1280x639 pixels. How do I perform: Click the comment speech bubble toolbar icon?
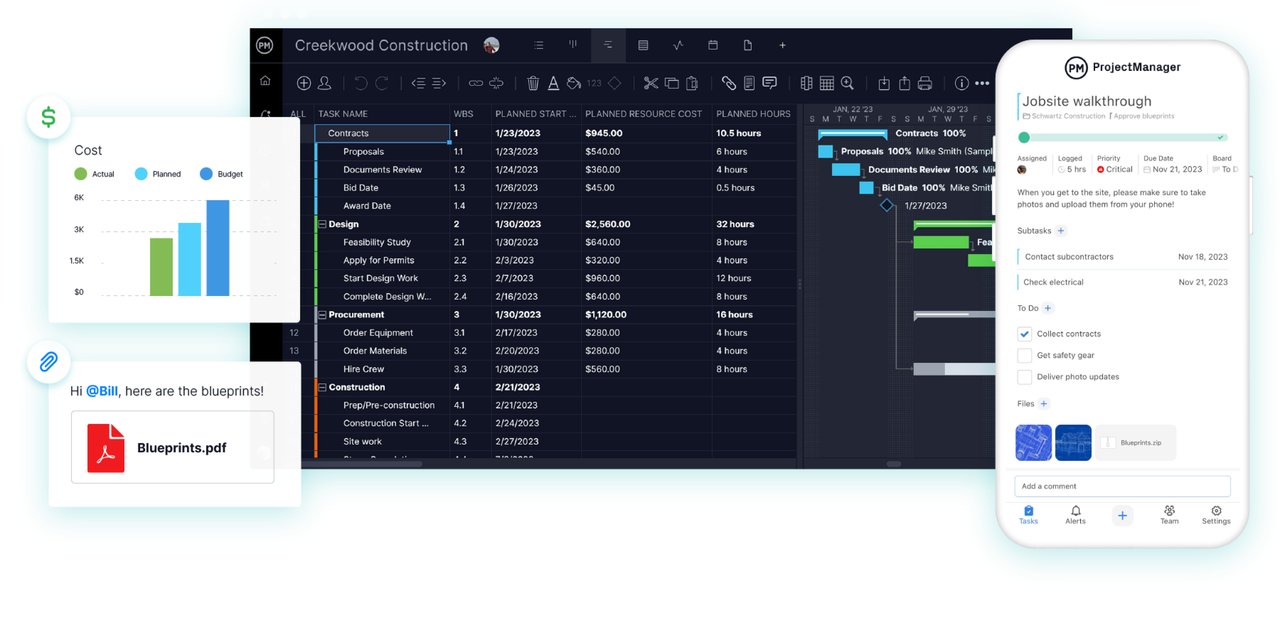click(769, 82)
